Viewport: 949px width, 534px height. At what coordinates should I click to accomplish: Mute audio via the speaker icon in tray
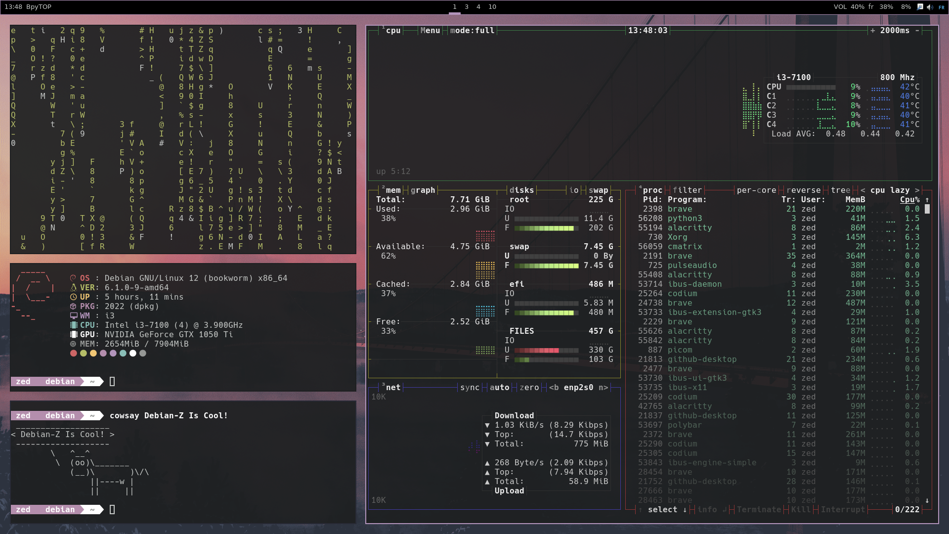[930, 7]
